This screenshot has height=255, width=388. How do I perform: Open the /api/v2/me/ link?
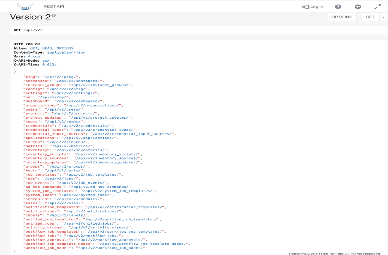click(x=54, y=97)
